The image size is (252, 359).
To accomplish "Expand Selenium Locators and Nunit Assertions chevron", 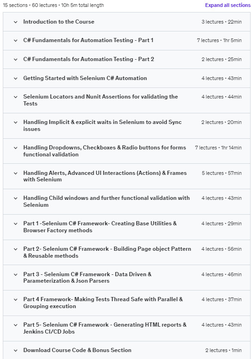I will (16, 97).
